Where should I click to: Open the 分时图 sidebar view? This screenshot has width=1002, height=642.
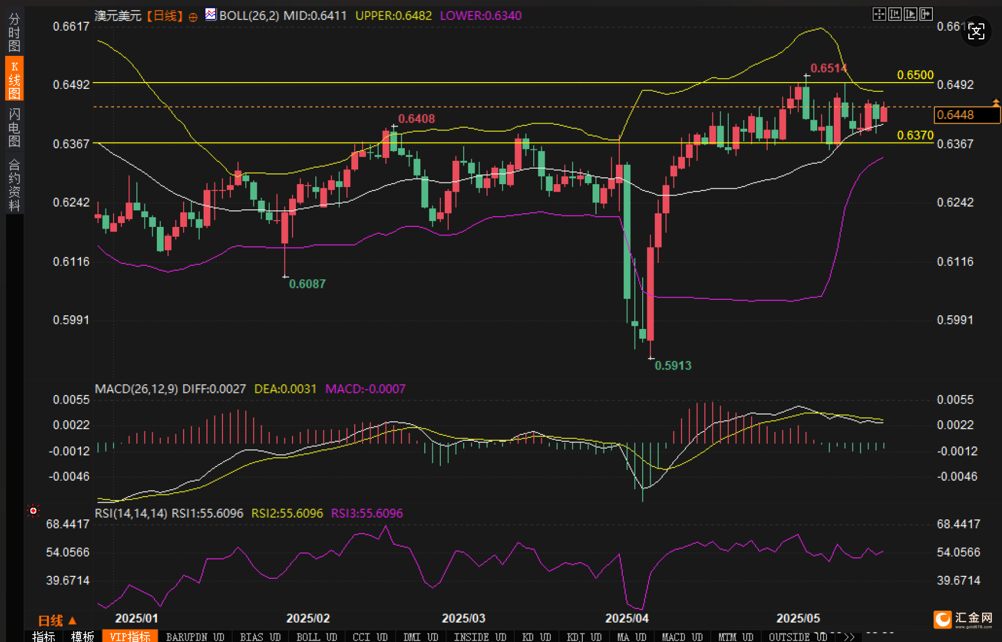(x=14, y=32)
